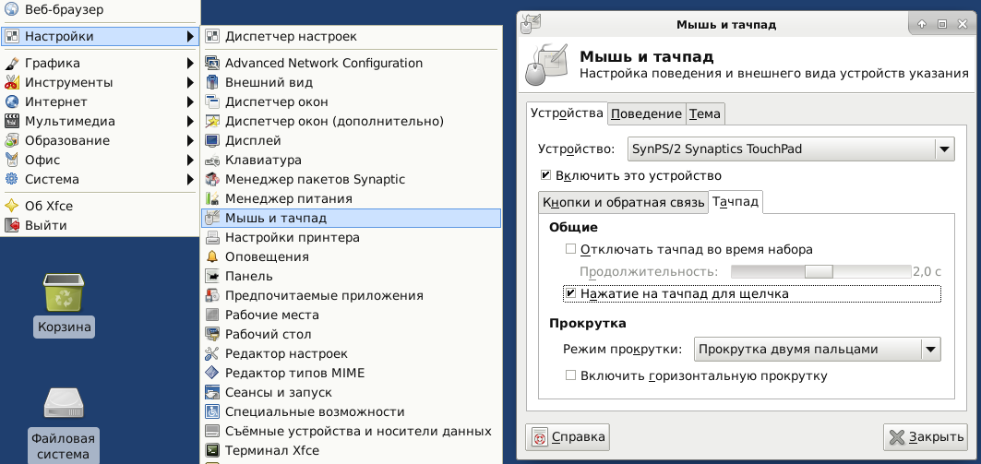This screenshot has height=464, width=981.
Task: Open the Корзина trash desktop icon
Action: pyautogui.click(x=64, y=293)
